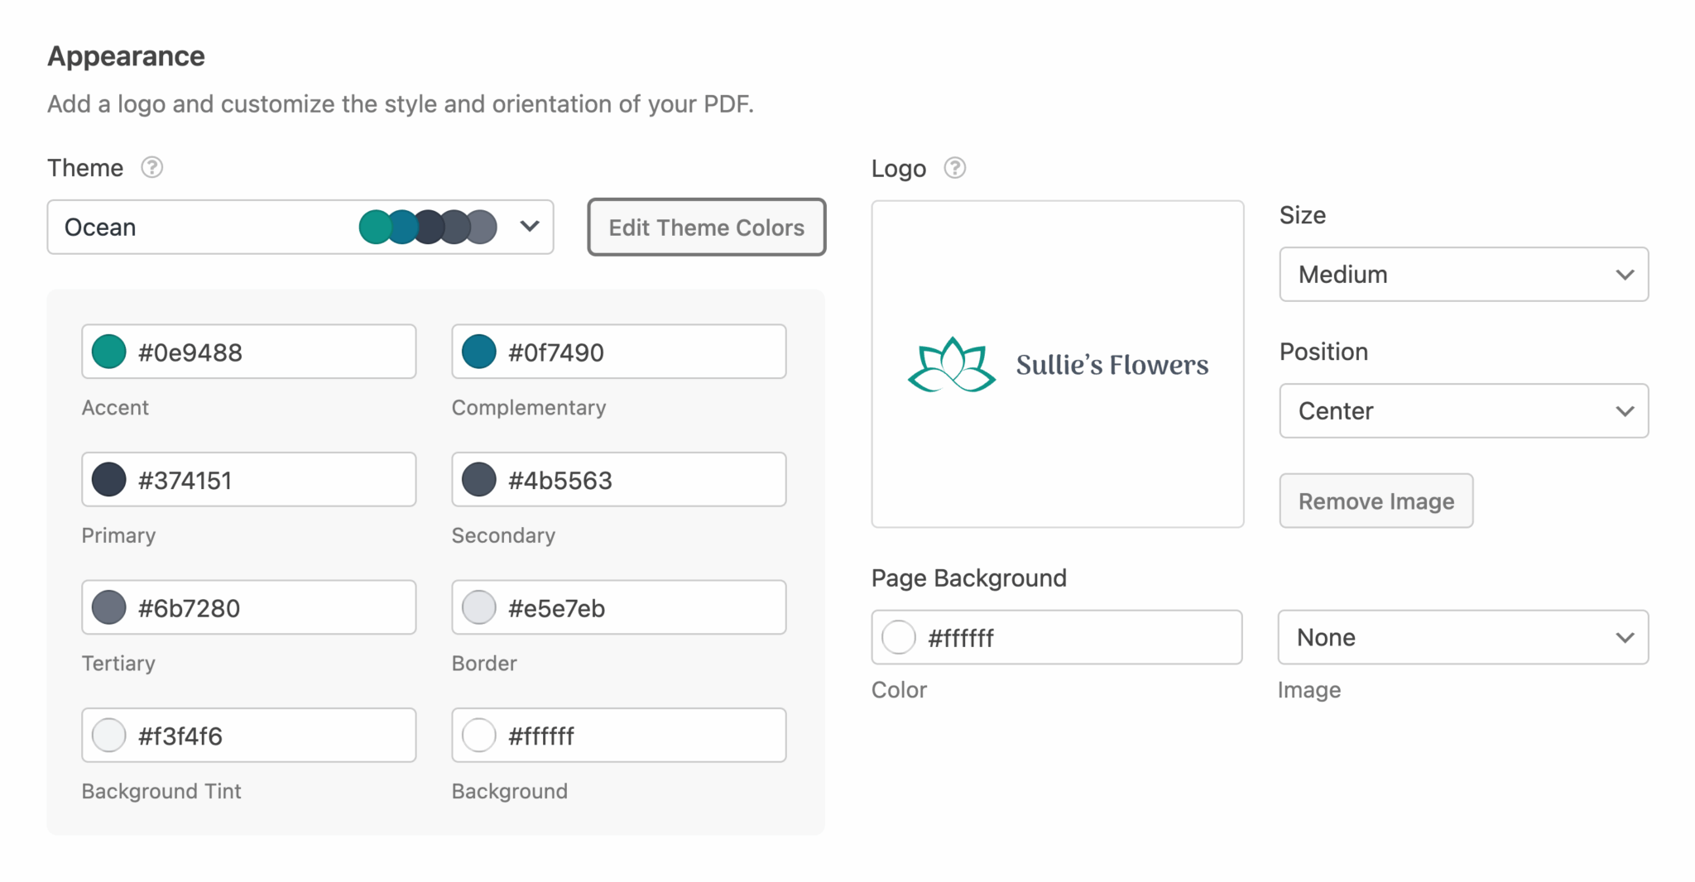The width and height of the screenshot is (1695, 882).
Task: Open the logo Position dropdown
Action: tap(1462, 410)
